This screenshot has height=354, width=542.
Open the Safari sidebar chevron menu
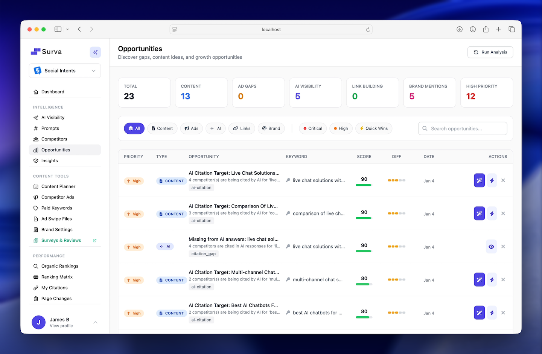click(x=67, y=29)
